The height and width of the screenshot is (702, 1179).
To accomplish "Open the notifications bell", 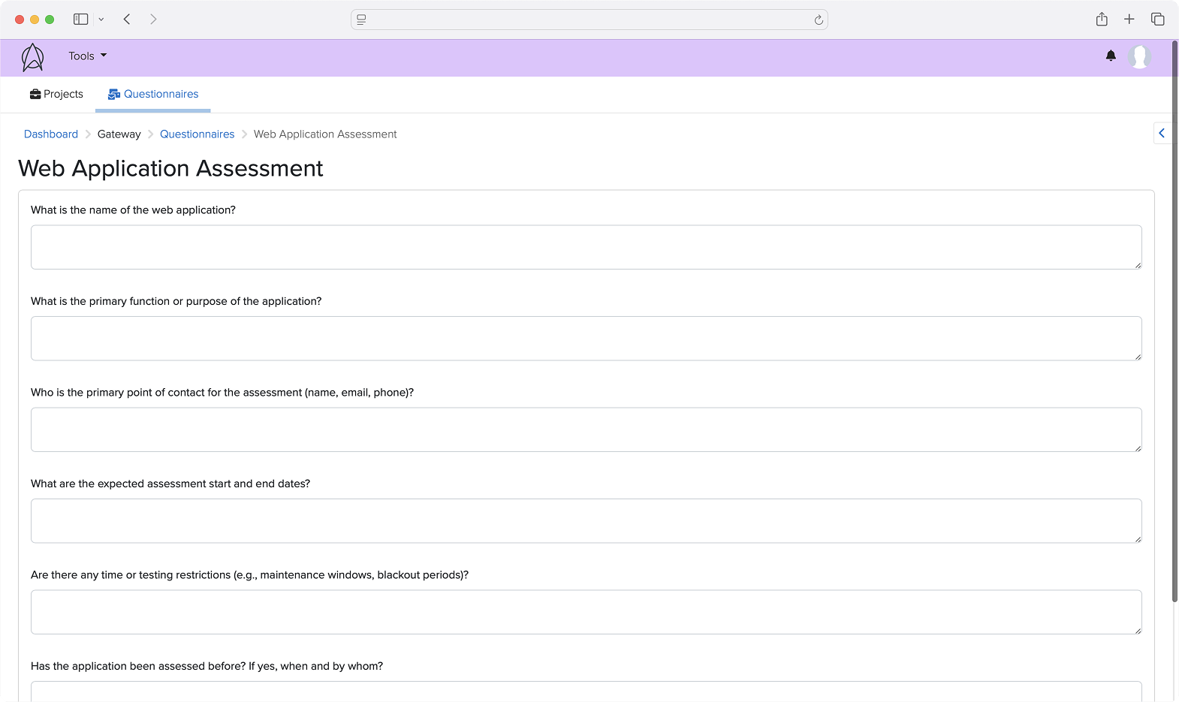I will tap(1111, 56).
